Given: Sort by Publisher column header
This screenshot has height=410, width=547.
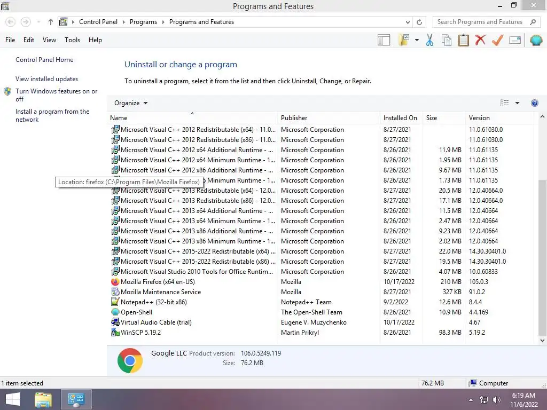Looking at the screenshot, I should [329, 118].
